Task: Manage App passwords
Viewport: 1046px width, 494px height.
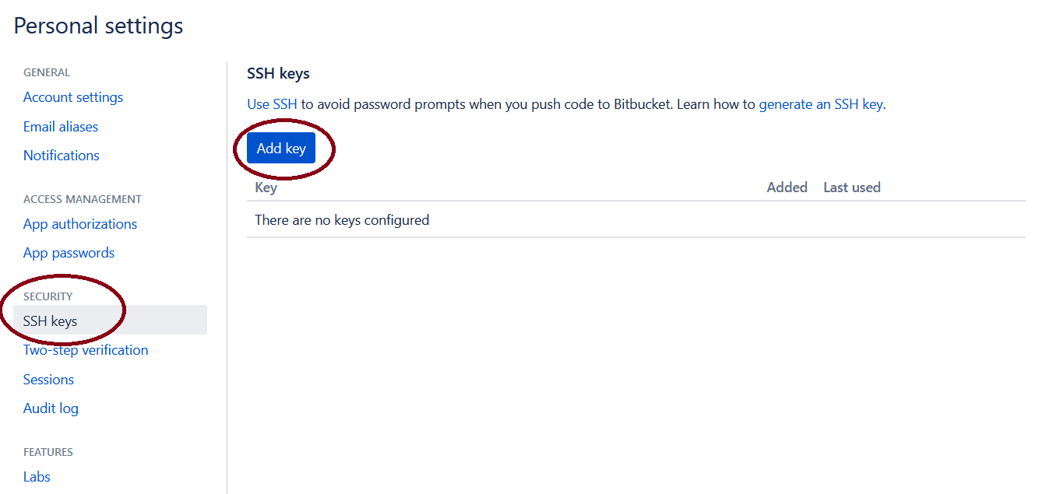Action: [x=69, y=252]
